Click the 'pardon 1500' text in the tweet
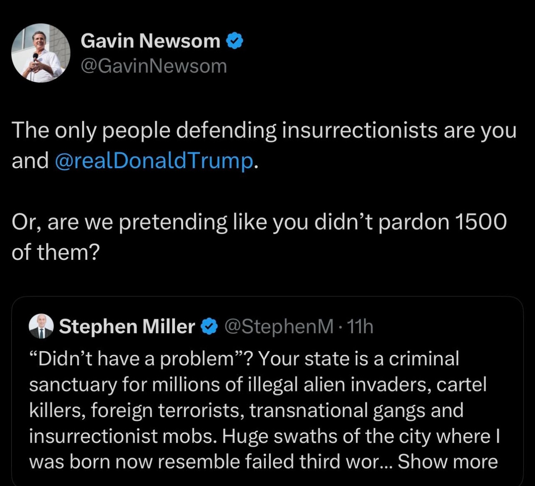 443,222
